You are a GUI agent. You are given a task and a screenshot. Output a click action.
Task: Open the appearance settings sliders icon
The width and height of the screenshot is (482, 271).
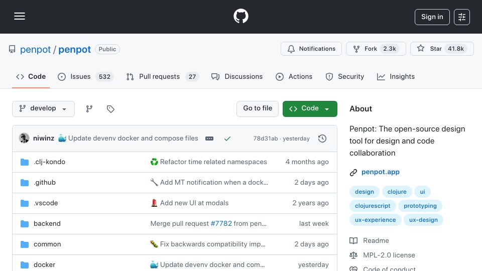[x=462, y=17]
